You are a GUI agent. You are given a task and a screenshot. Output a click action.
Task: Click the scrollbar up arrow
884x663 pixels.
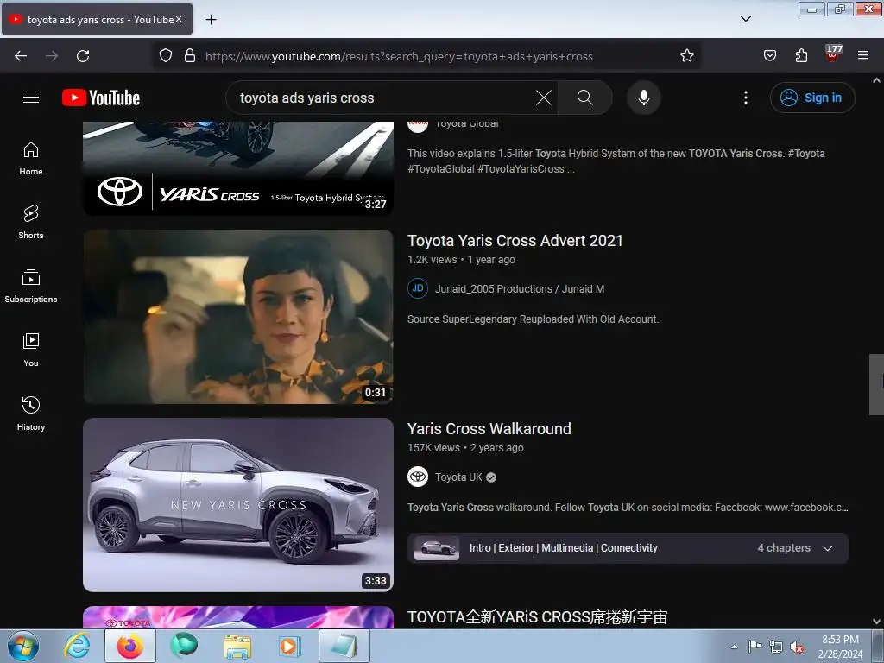pos(876,80)
